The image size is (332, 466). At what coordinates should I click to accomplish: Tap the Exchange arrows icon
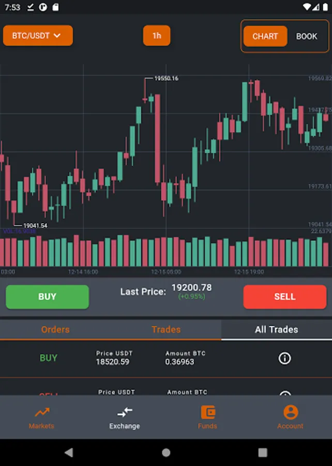tap(125, 413)
